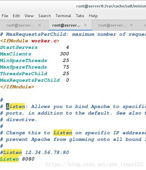
Task: Click the MaxClients directive
Action: coord(16,54)
